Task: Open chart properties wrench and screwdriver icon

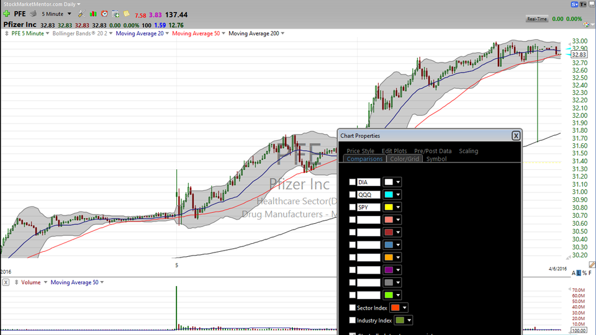Action: [x=81, y=14]
